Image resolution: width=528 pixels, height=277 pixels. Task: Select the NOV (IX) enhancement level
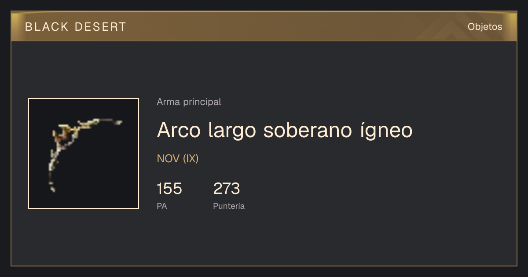(x=178, y=159)
